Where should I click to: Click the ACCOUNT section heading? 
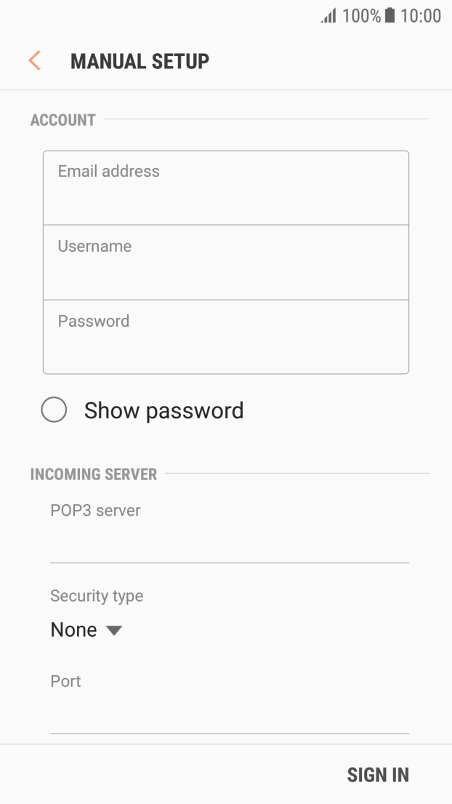pos(62,120)
